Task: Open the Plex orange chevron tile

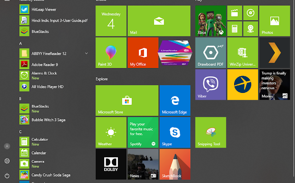Action: point(275,53)
